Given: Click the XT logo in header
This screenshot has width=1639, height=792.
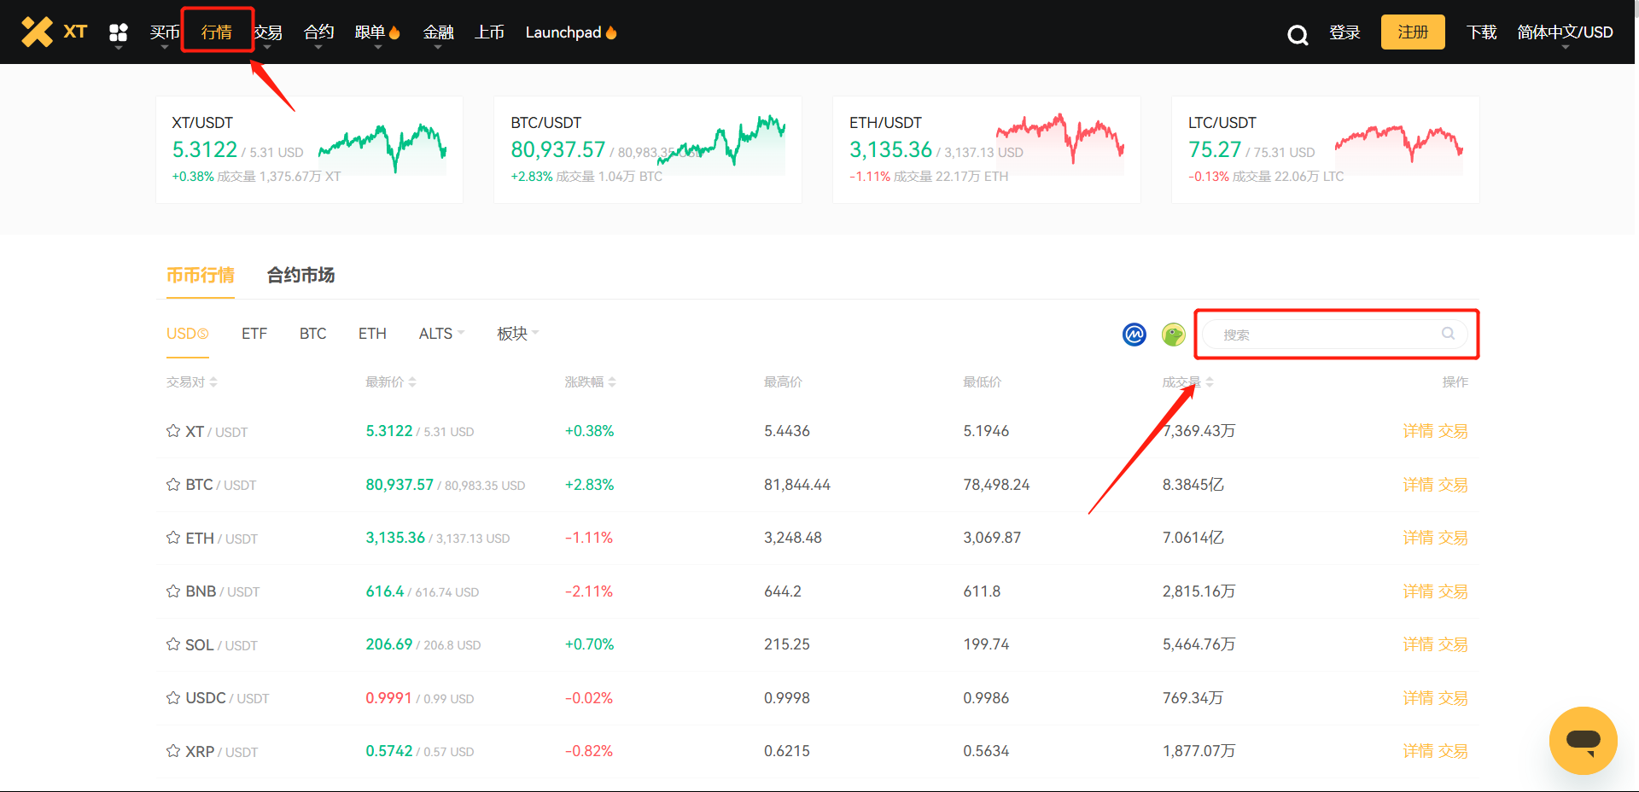Looking at the screenshot, I should point(54,32).
